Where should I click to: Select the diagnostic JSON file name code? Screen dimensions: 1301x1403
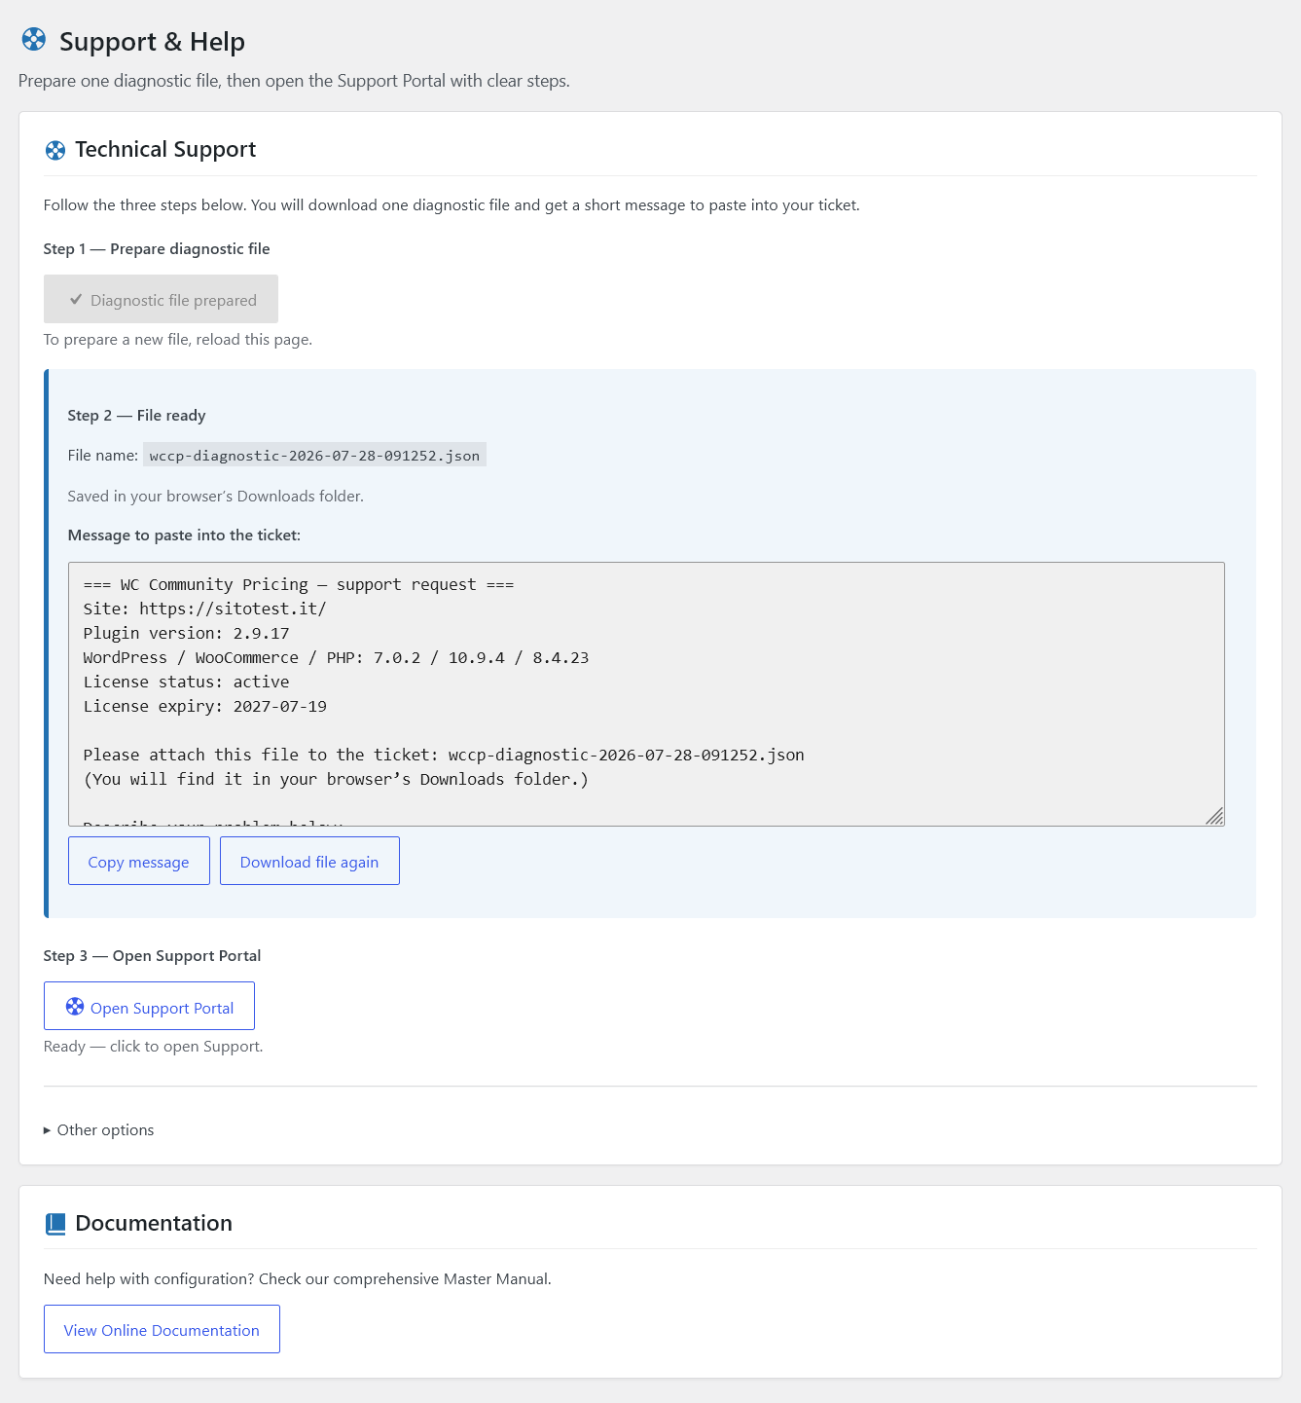pyautogui.click(x=314, y=455)
